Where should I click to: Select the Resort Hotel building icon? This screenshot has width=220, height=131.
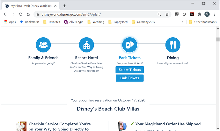(86, 45)
